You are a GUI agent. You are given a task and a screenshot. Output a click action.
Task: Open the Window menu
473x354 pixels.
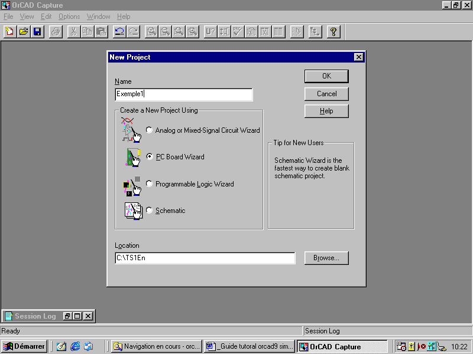tap(99, 17)
